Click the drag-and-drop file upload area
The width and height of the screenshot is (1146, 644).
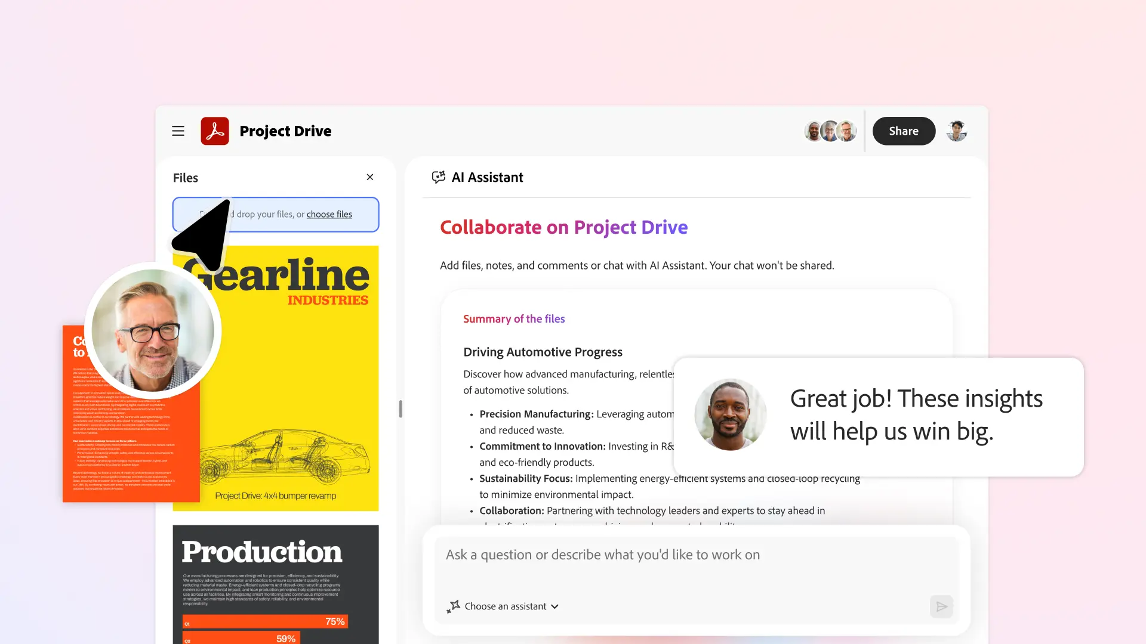pos(276,215)
